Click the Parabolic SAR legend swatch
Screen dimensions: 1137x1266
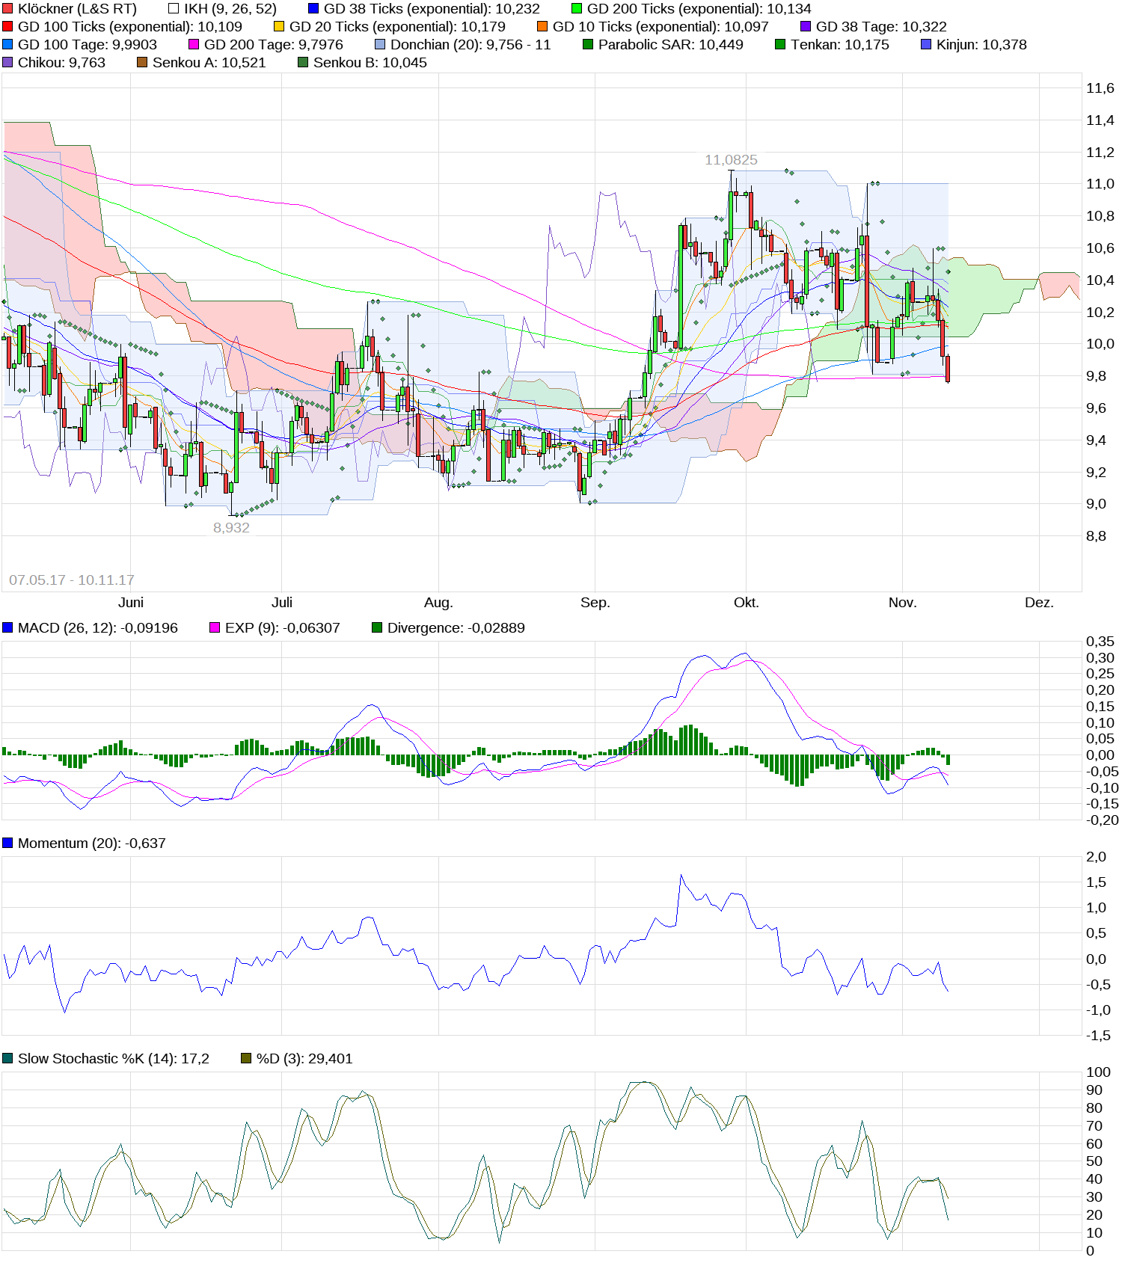[x=588, y=45]
